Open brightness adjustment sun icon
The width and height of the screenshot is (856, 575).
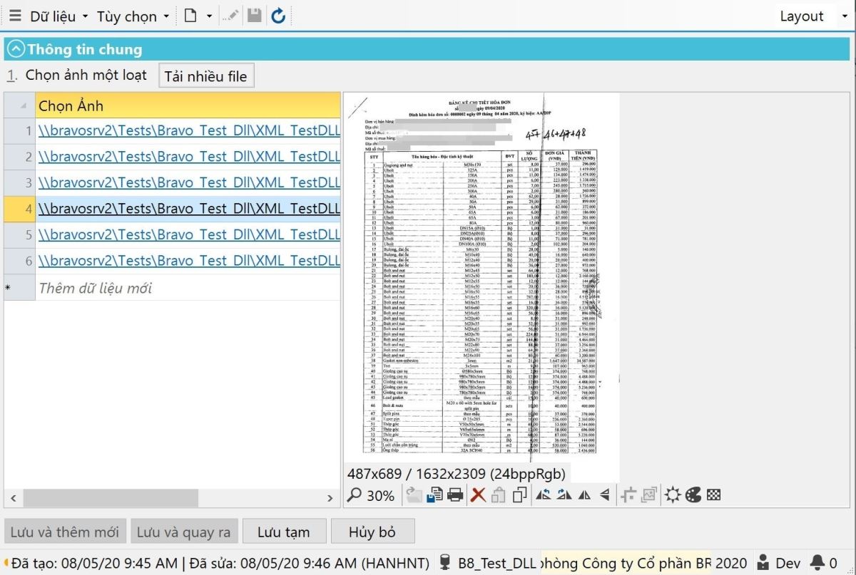coord(672,495)
